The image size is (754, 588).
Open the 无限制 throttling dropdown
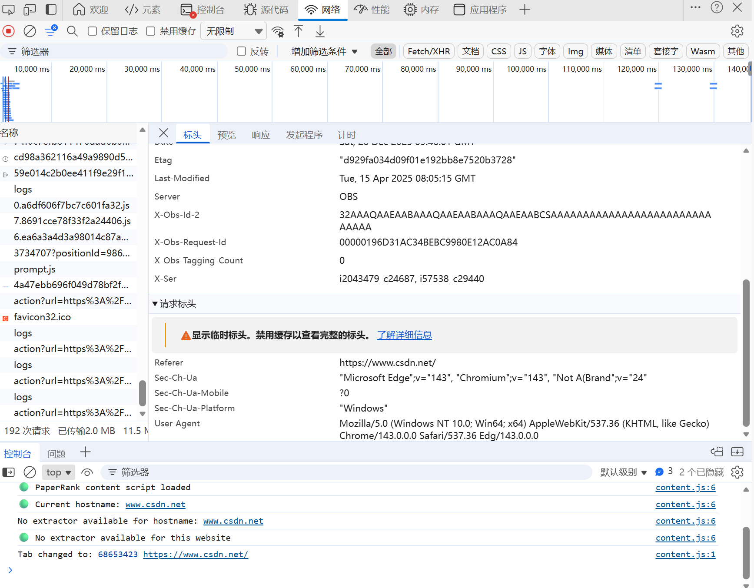pos(233,31)
